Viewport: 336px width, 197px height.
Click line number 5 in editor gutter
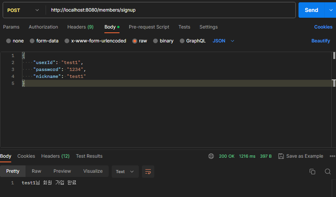click(13, 83)
